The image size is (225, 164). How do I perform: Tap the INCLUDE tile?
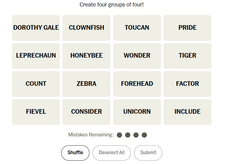187,112
